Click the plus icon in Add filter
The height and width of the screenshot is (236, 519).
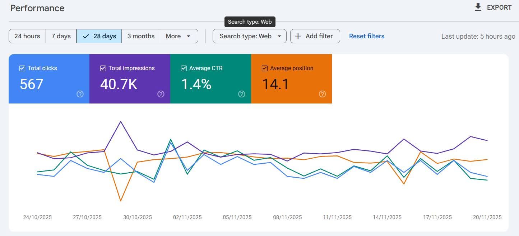(x=298, y=36)
